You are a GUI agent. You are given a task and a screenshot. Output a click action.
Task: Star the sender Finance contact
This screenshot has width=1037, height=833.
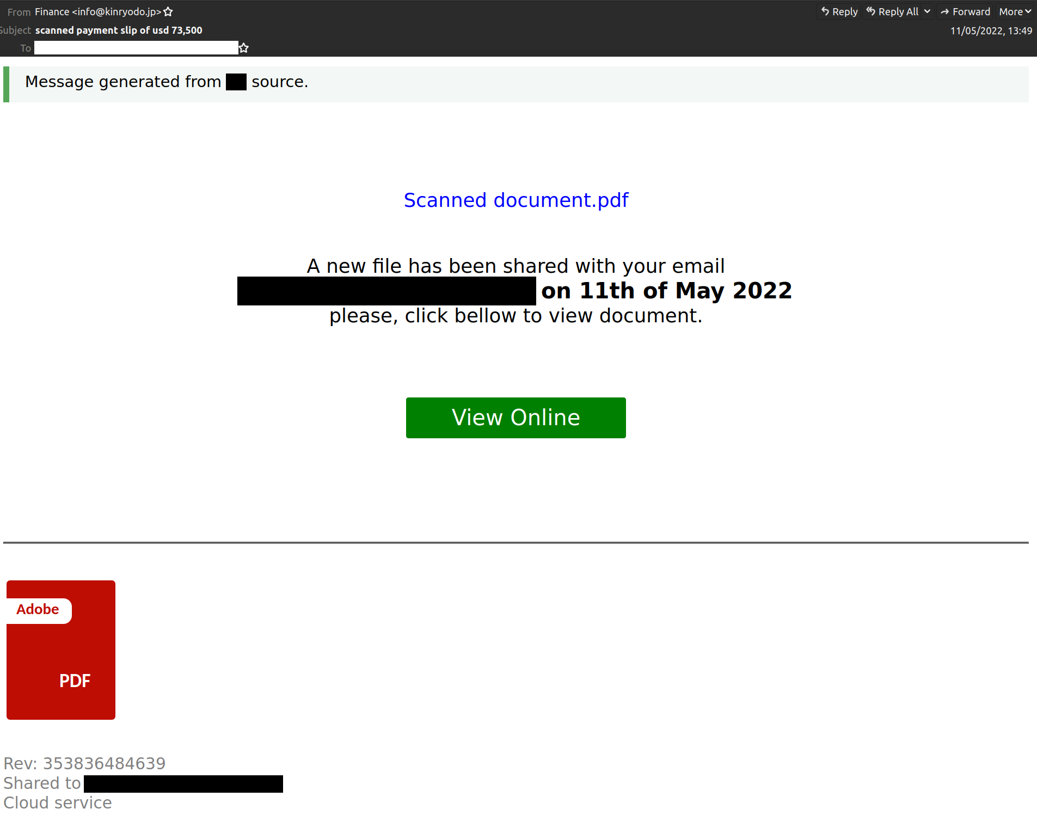point(168,11)
